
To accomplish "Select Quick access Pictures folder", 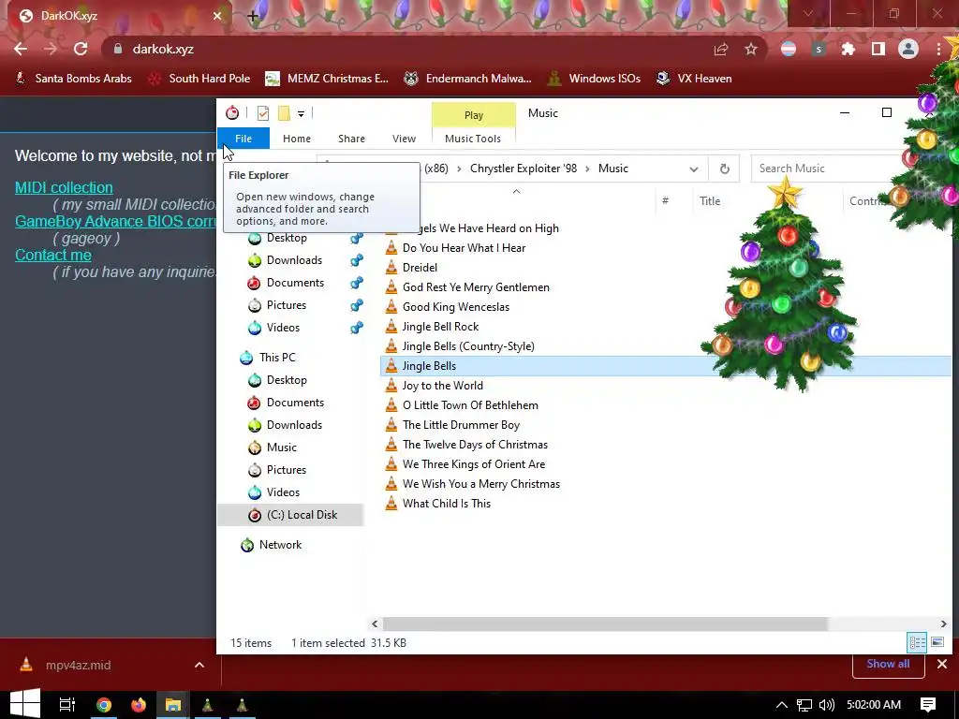I will pos(287,306).
